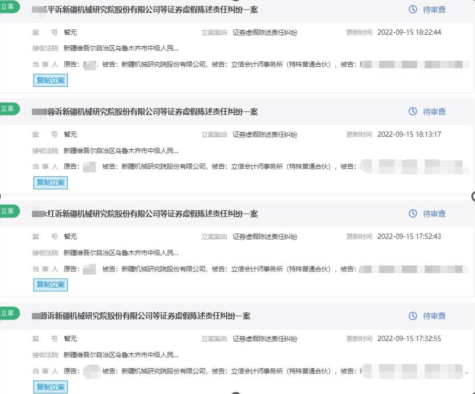Viewport: 475px width, 394px height.
Task: Click the scroll handle on the right edge
Action: 473,196
